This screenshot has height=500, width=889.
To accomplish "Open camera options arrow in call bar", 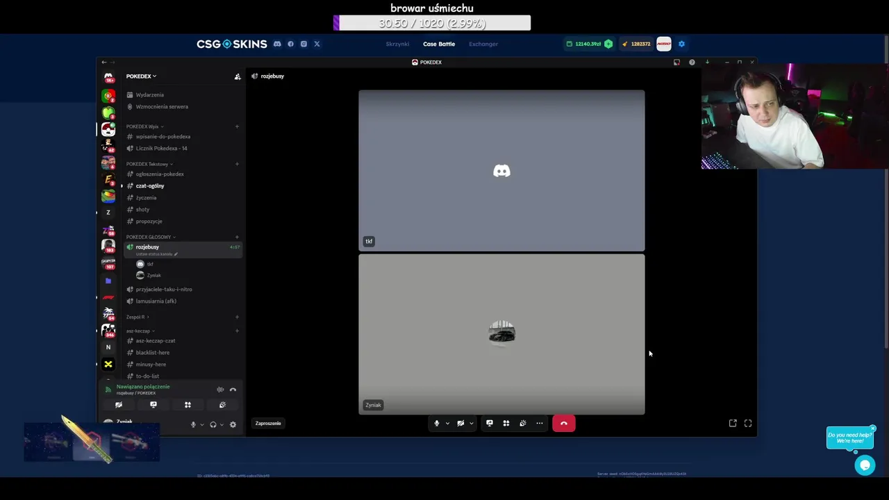I will coord(471,423).
